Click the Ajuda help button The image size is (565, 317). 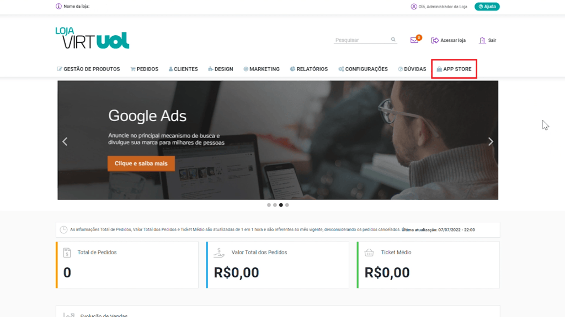(487, 7)
